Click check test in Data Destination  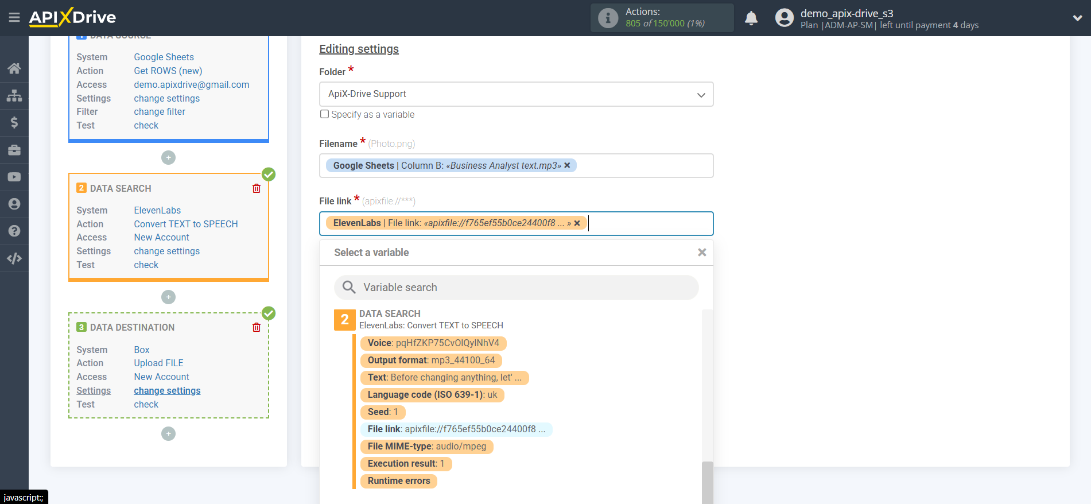point(146,404)
